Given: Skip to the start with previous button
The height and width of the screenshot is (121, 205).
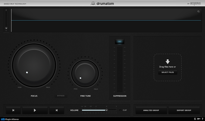Looking at the screenshot, I should tap(13, 110).
